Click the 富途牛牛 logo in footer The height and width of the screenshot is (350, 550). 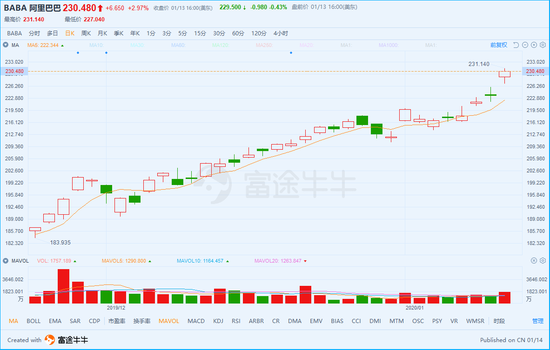coord(66,339)
